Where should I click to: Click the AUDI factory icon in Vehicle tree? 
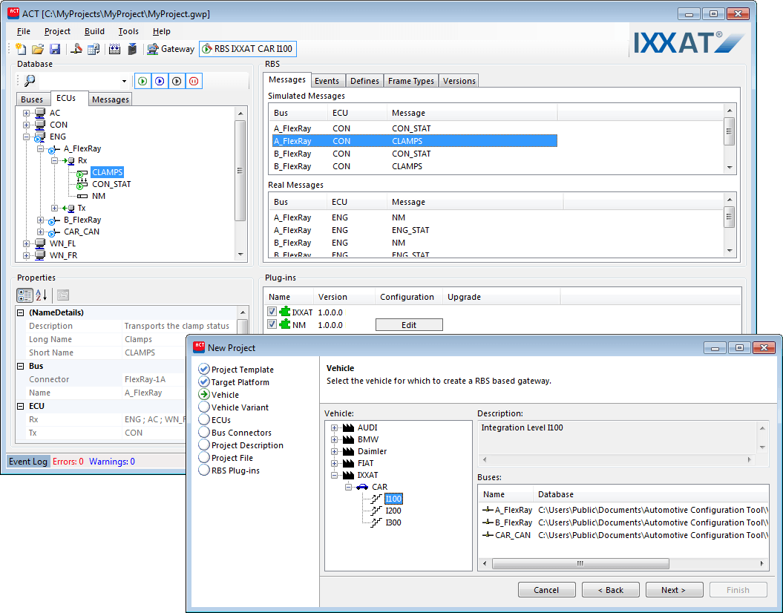(x=349, y=427)
